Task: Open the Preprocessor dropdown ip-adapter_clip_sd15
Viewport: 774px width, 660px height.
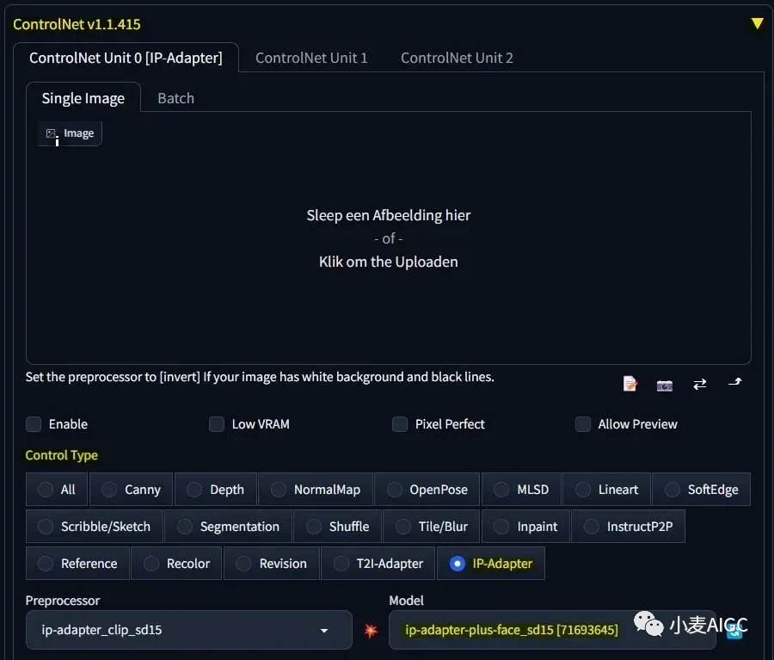Action: [189, 630]
